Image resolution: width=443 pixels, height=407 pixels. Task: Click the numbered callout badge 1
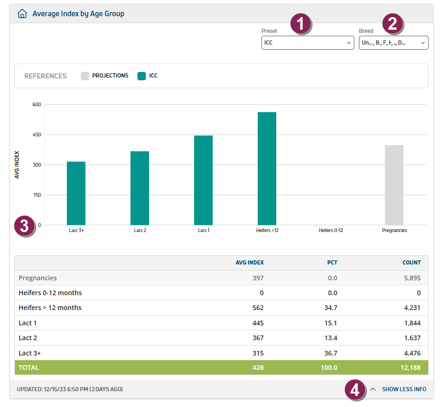point(300,24)
